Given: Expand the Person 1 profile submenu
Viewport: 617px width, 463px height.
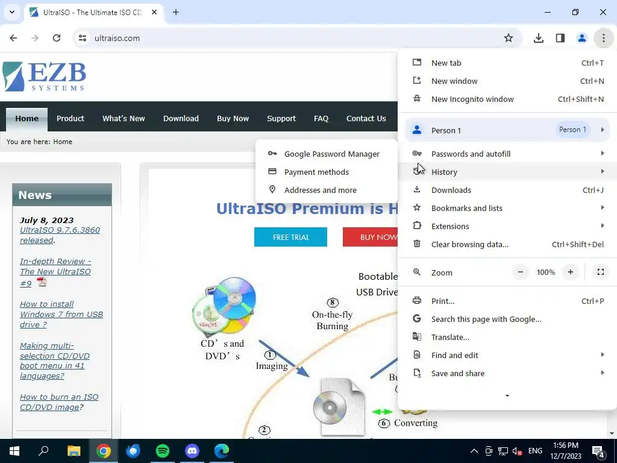Looking at the screenshot, I should tap(507, 130).
